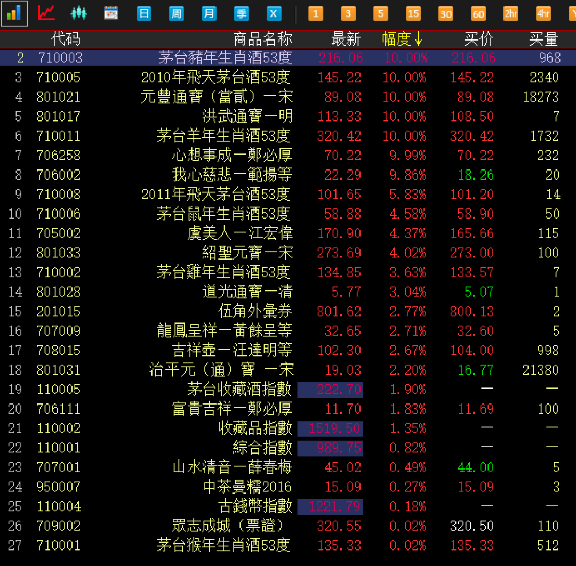Sort by the 买量 column header
Viewport: 576px width, 566px height.
click(x=543, y=39)
